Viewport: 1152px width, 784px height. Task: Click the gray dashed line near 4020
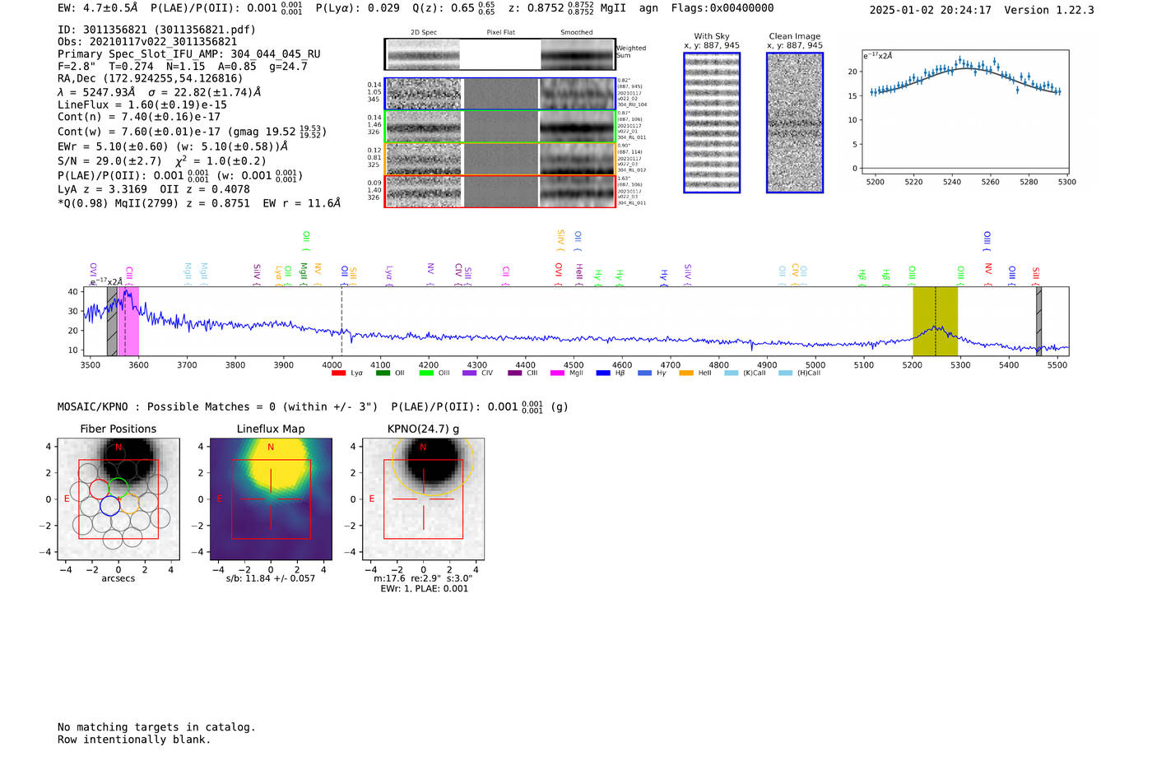coord(341,321)
